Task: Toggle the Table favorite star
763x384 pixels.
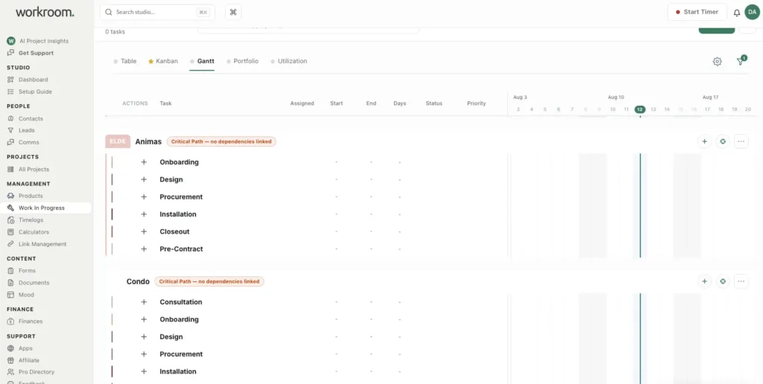Action: point(115,61)
